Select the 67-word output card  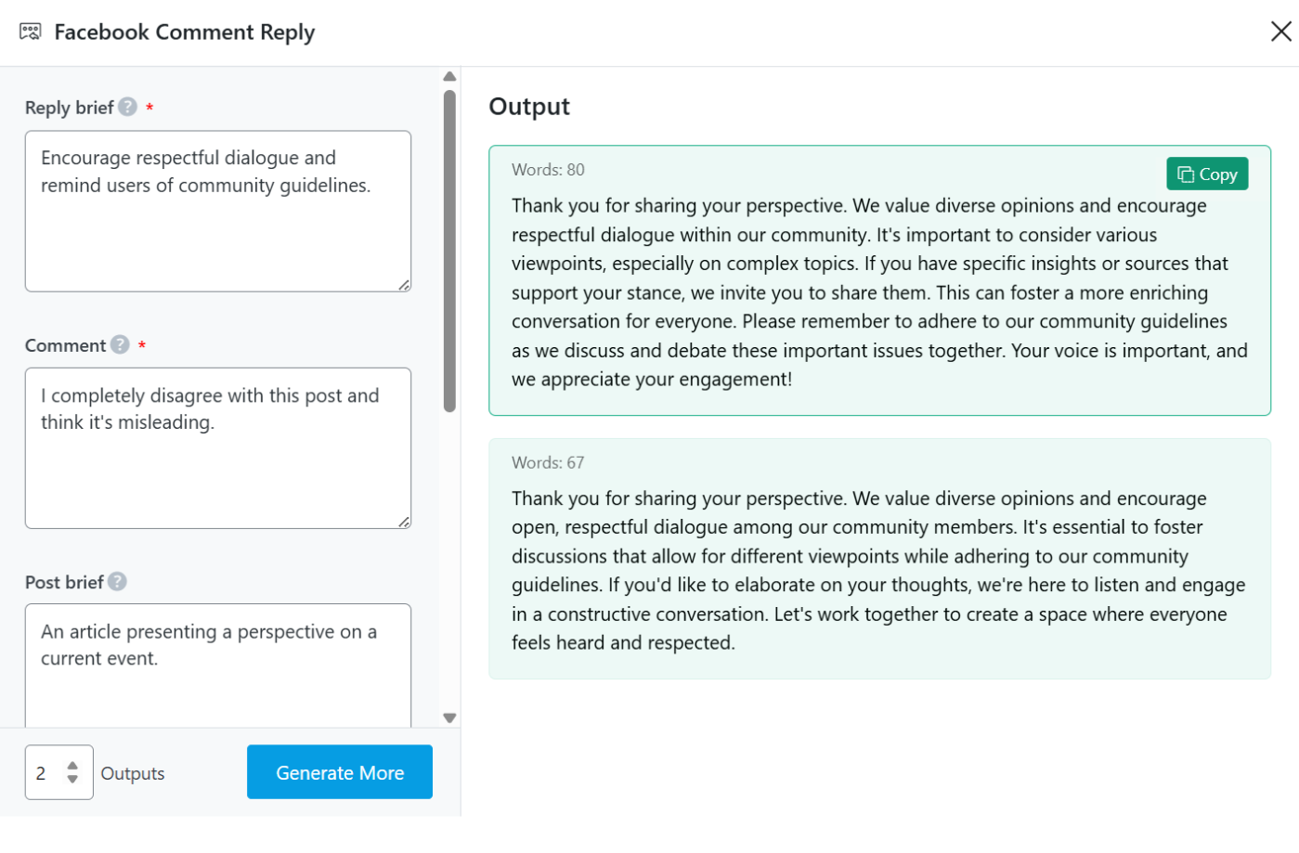point(878,559)
